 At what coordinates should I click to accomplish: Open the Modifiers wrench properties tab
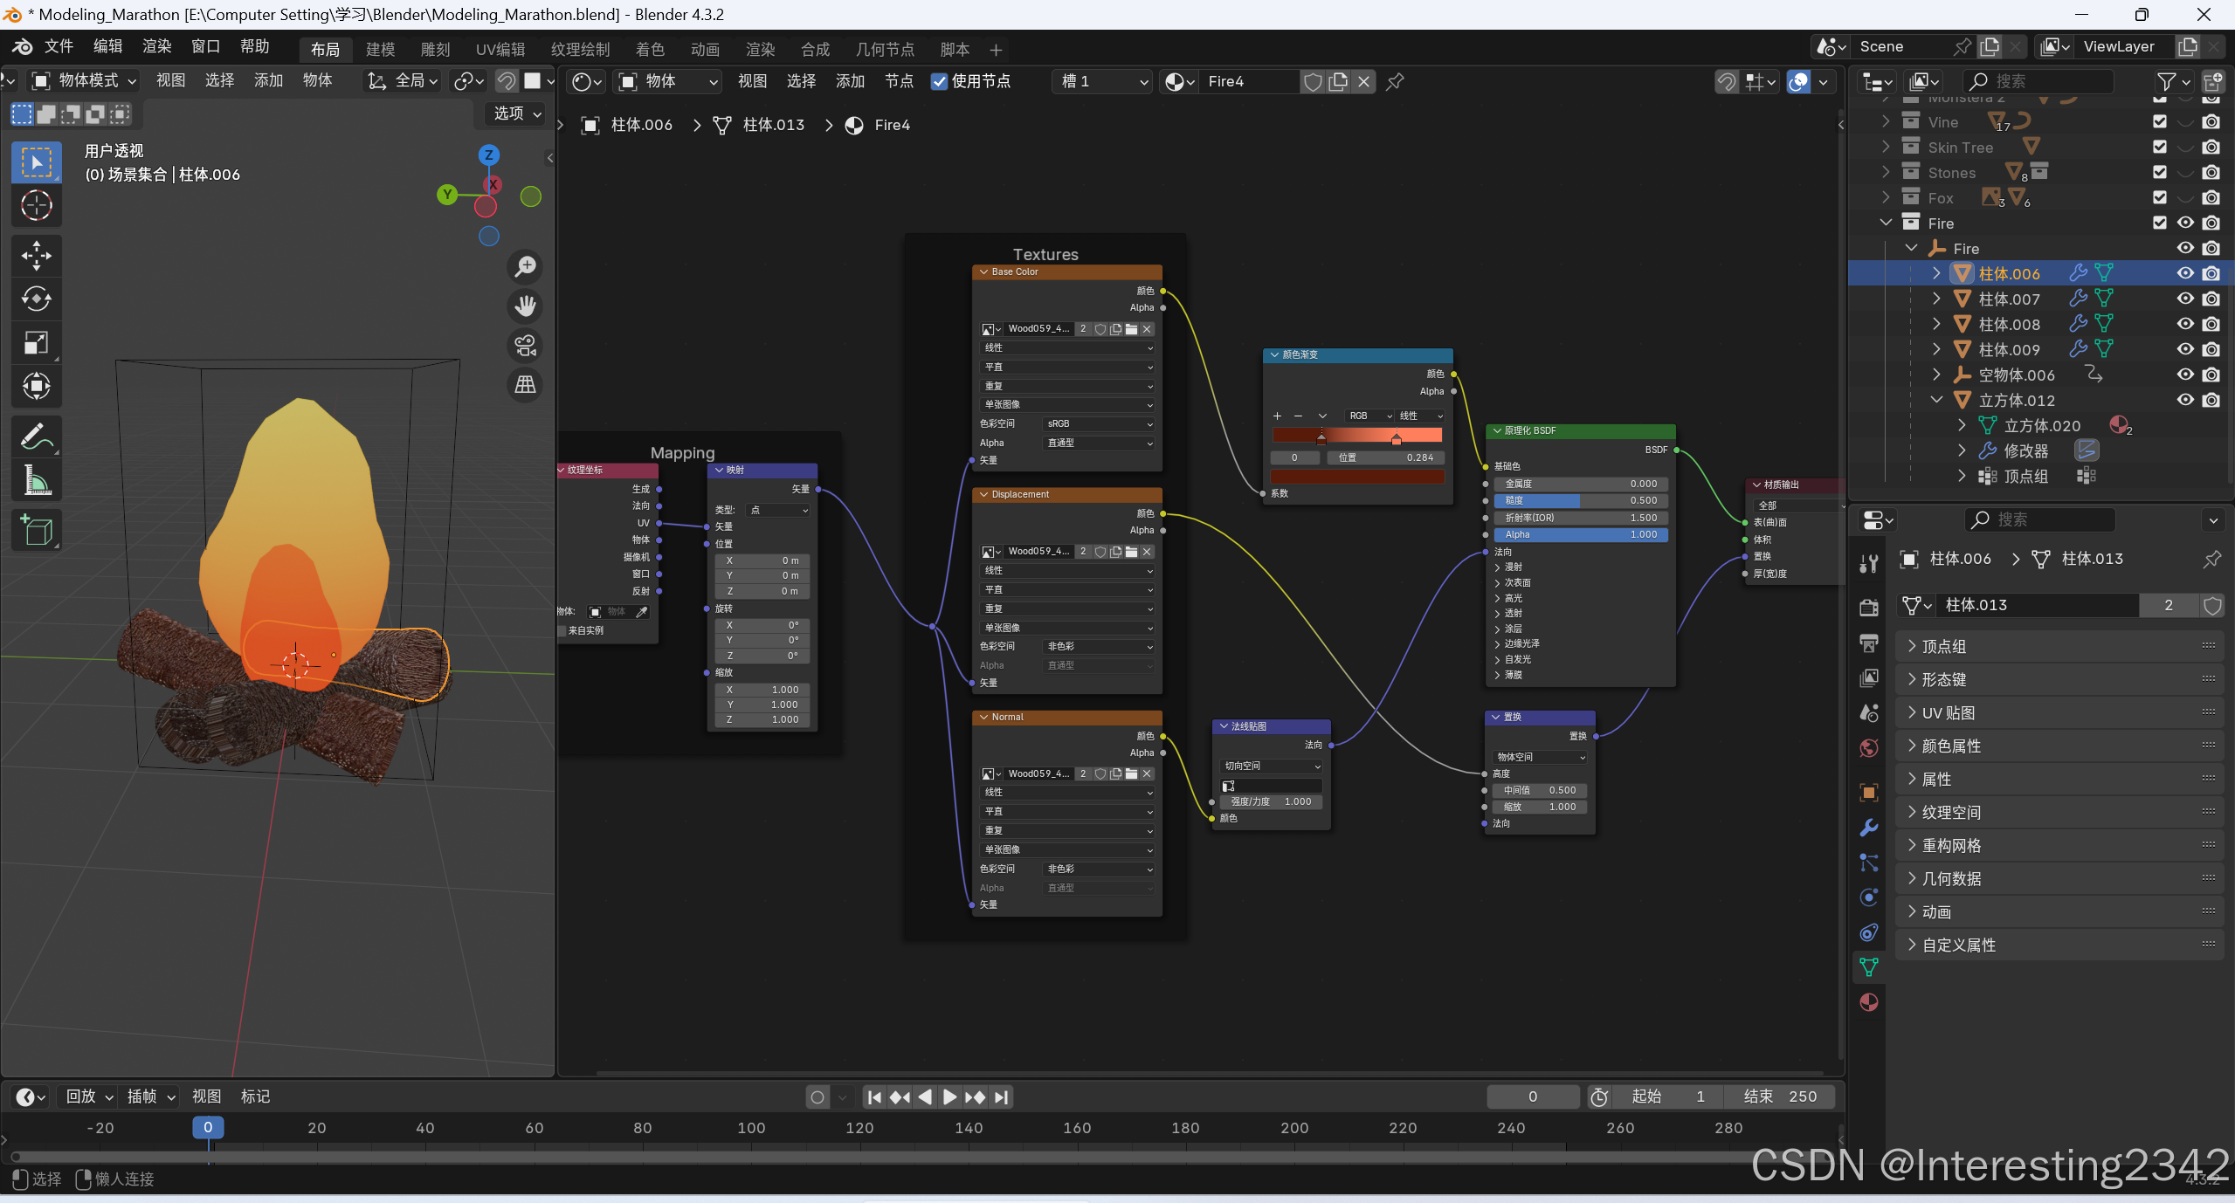[x=1868, y=828]
